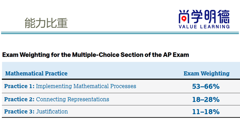240x140 pixels.
Task: Click the word Justification
Action: (52, 111)
